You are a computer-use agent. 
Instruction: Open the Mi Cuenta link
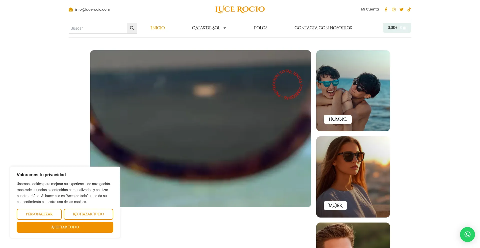[x=370, y=9]
